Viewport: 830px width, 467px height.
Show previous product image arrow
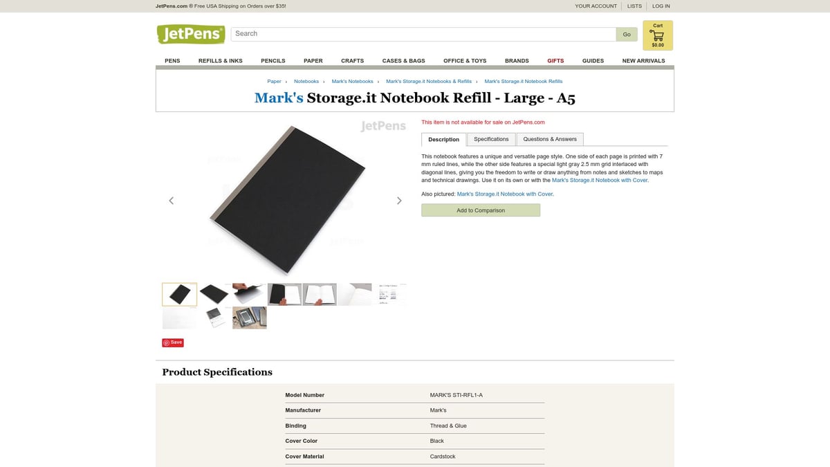[x=172, y=201]
